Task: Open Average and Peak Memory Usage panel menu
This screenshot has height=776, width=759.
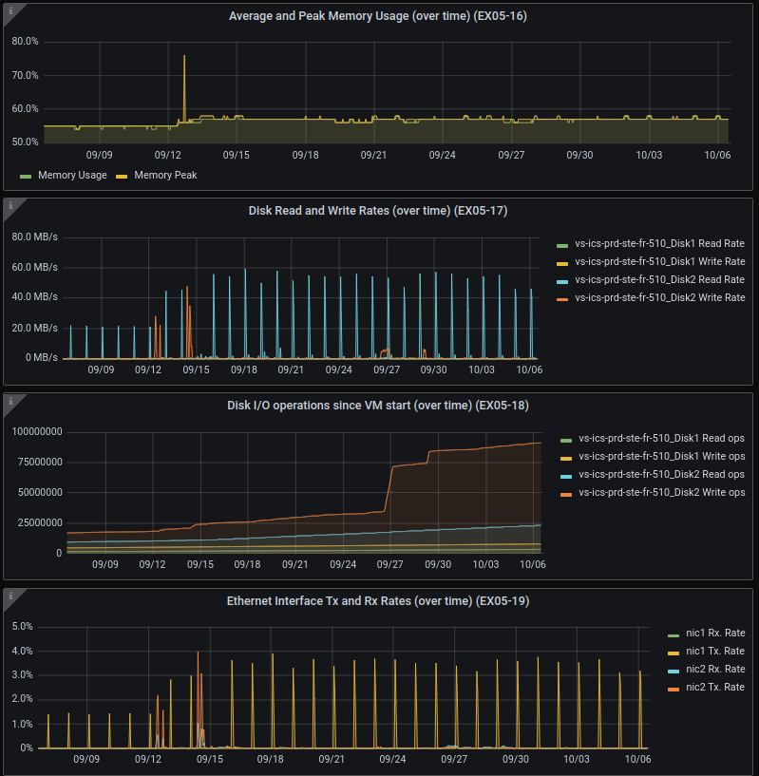Action: [x=378, y=16]
